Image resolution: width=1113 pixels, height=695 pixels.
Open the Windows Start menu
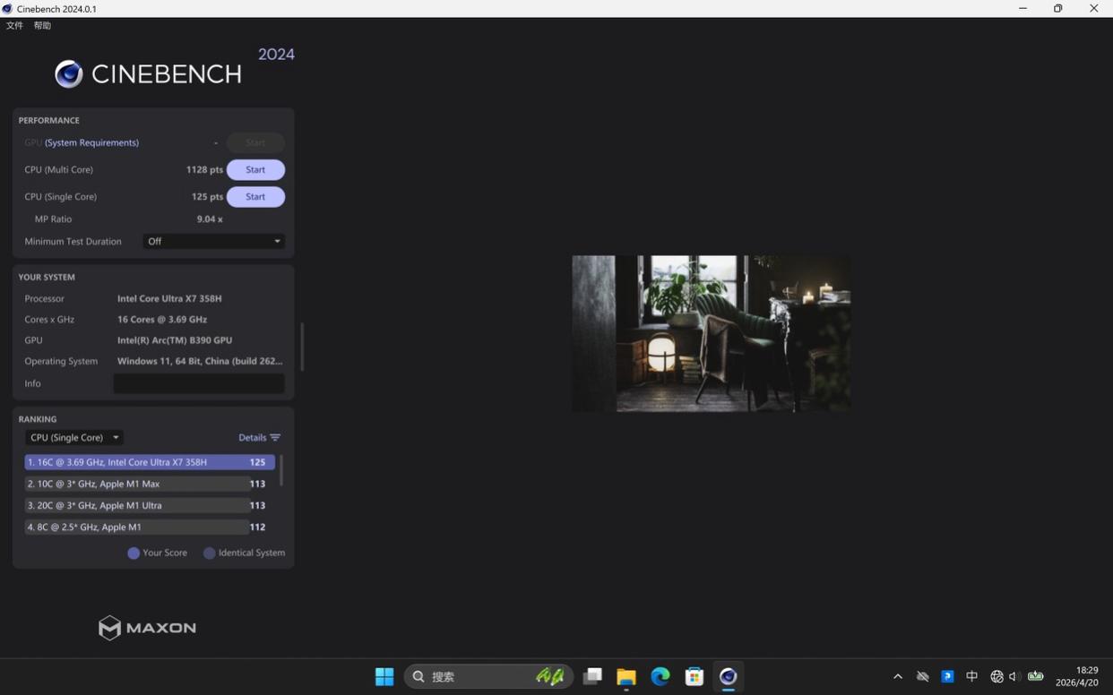[x=384, y=676]
